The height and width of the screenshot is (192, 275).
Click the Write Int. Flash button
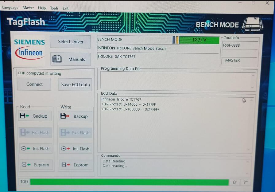tap(76, 149)
